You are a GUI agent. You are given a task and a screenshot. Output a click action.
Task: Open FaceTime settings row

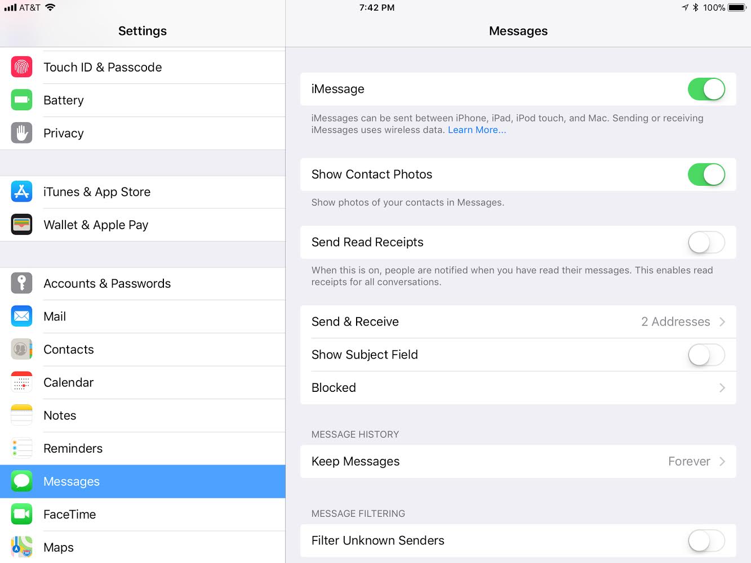pos(143,515)
